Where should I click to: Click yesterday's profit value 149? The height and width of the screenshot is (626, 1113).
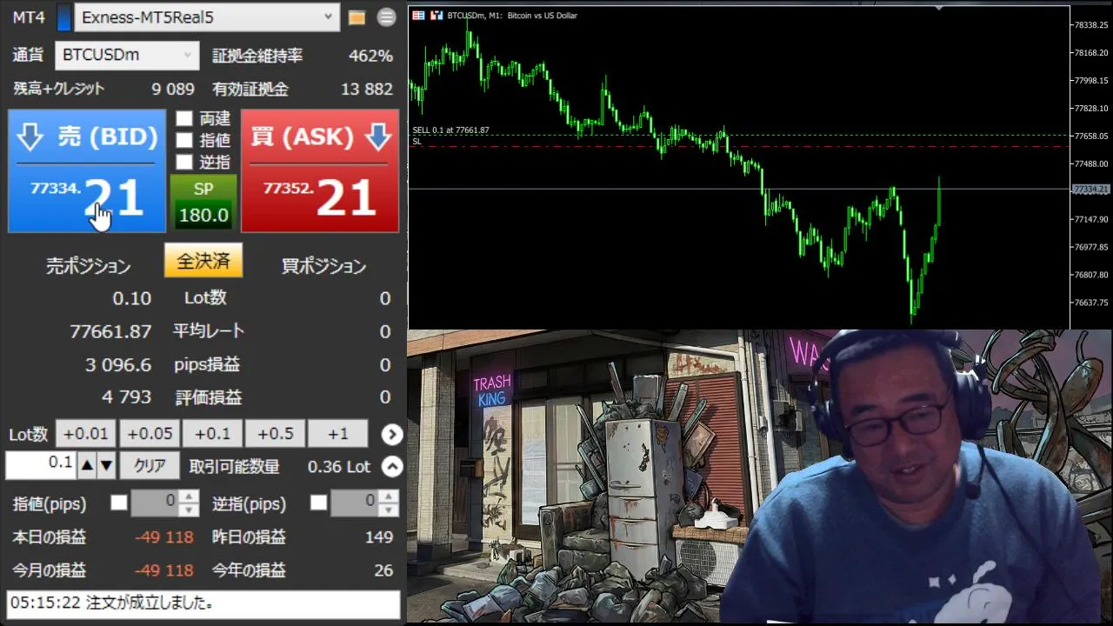(x=379, y=537)
